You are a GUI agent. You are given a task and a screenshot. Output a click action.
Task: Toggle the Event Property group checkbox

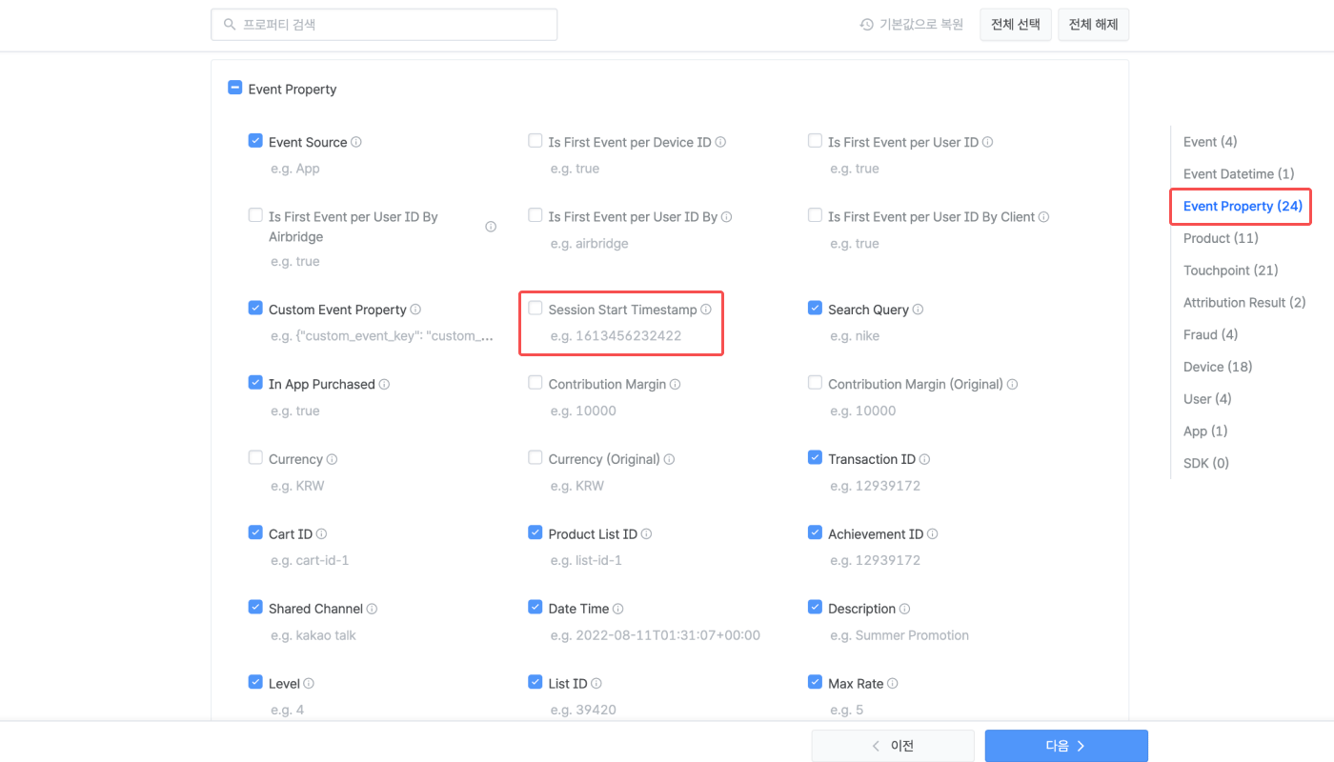click(x=235, y=88)
